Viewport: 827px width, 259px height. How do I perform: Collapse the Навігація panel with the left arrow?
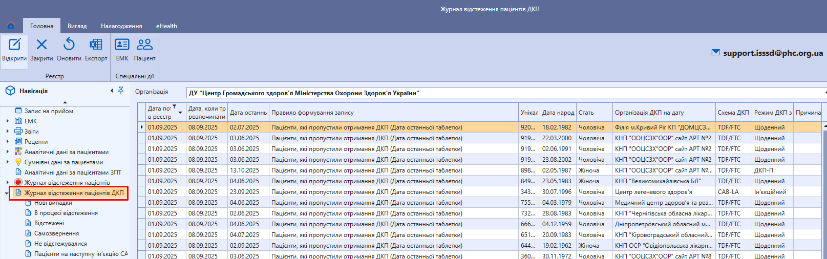pos(112,91)
